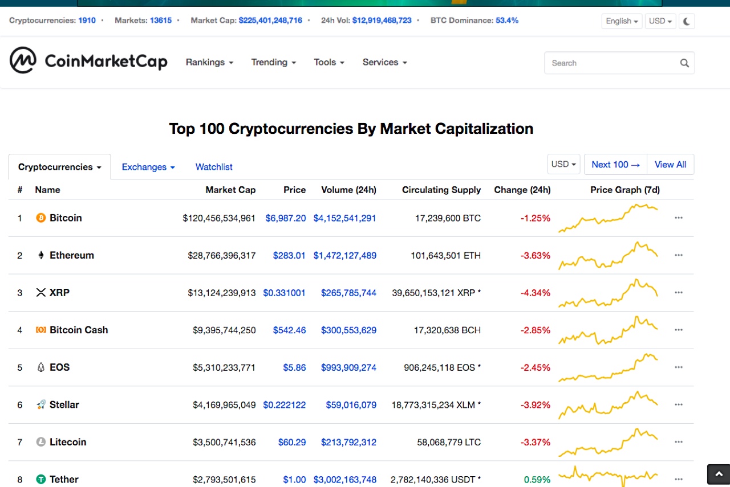The image size is (730, 487).
Task: Click the Bitcoin coin icon
Action: click(40, 218)
